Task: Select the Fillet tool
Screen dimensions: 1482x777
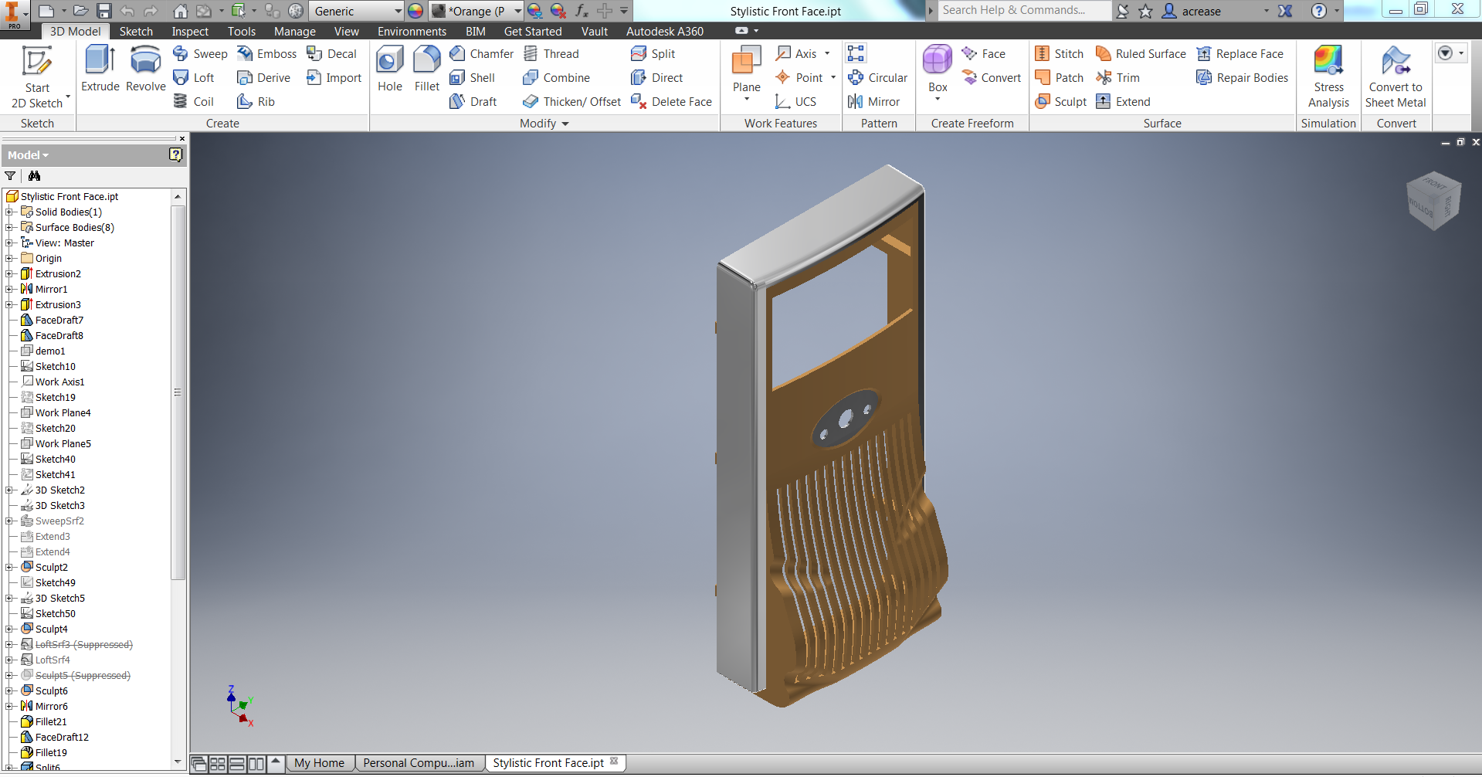Action: (x=426, y=69)
